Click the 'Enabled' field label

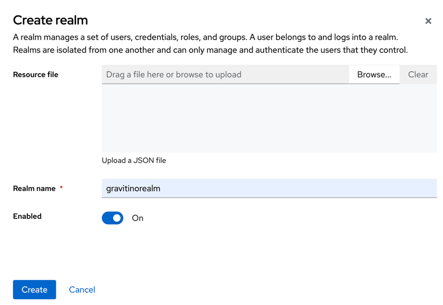[27, 216]
